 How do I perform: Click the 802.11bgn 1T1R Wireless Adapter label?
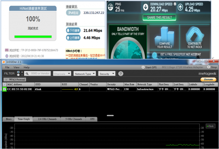point(182,67)
